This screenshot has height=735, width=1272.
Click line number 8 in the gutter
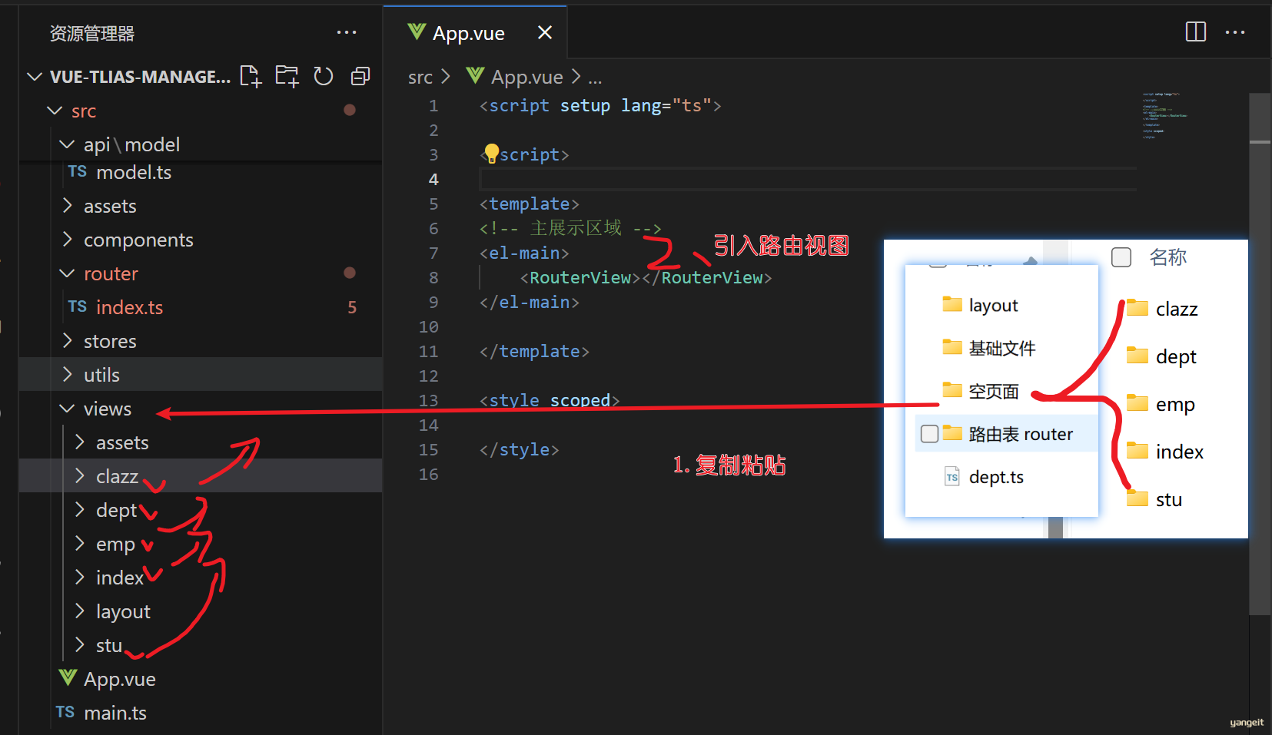[x=433, y=277]
